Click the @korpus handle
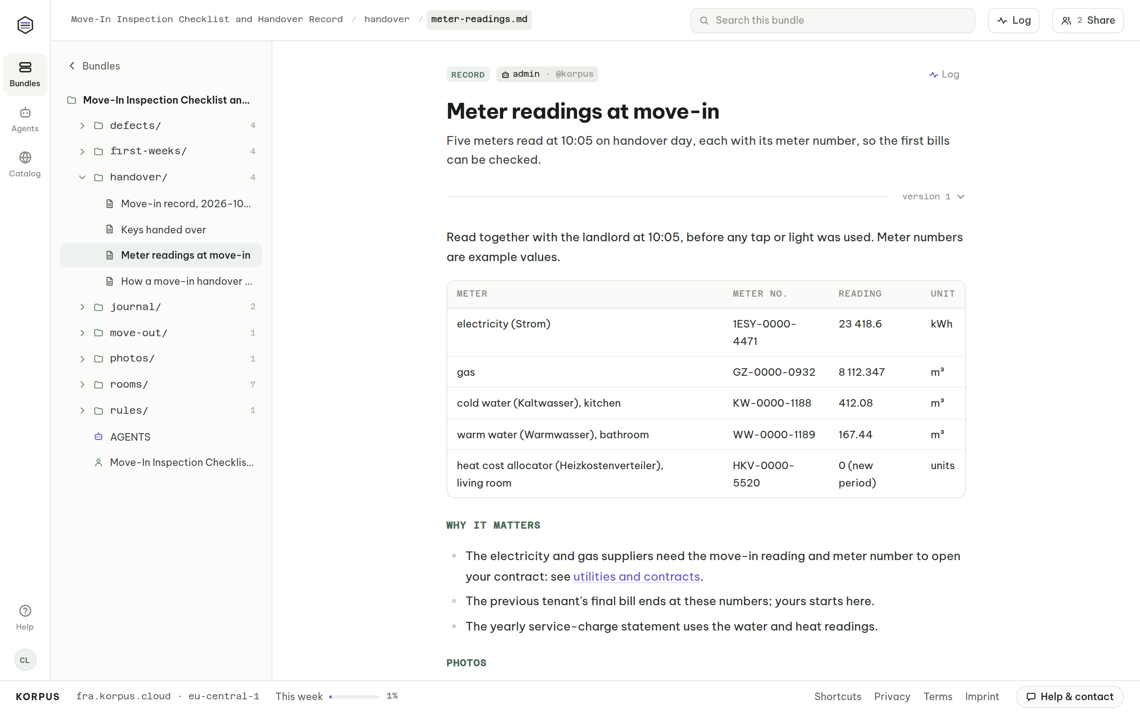Screen dimensions: 1140x712 (x=574, y=74)
